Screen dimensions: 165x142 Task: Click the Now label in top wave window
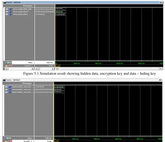coord(30,62)
